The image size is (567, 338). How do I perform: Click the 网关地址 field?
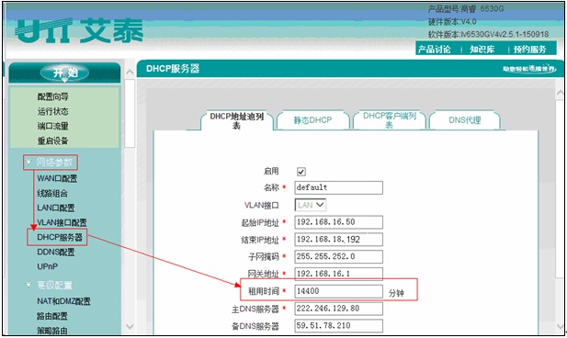[338, 274]
